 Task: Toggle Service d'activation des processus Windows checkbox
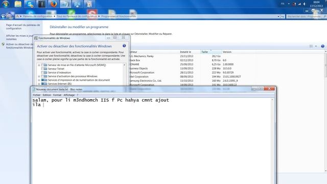coord(42,76)
